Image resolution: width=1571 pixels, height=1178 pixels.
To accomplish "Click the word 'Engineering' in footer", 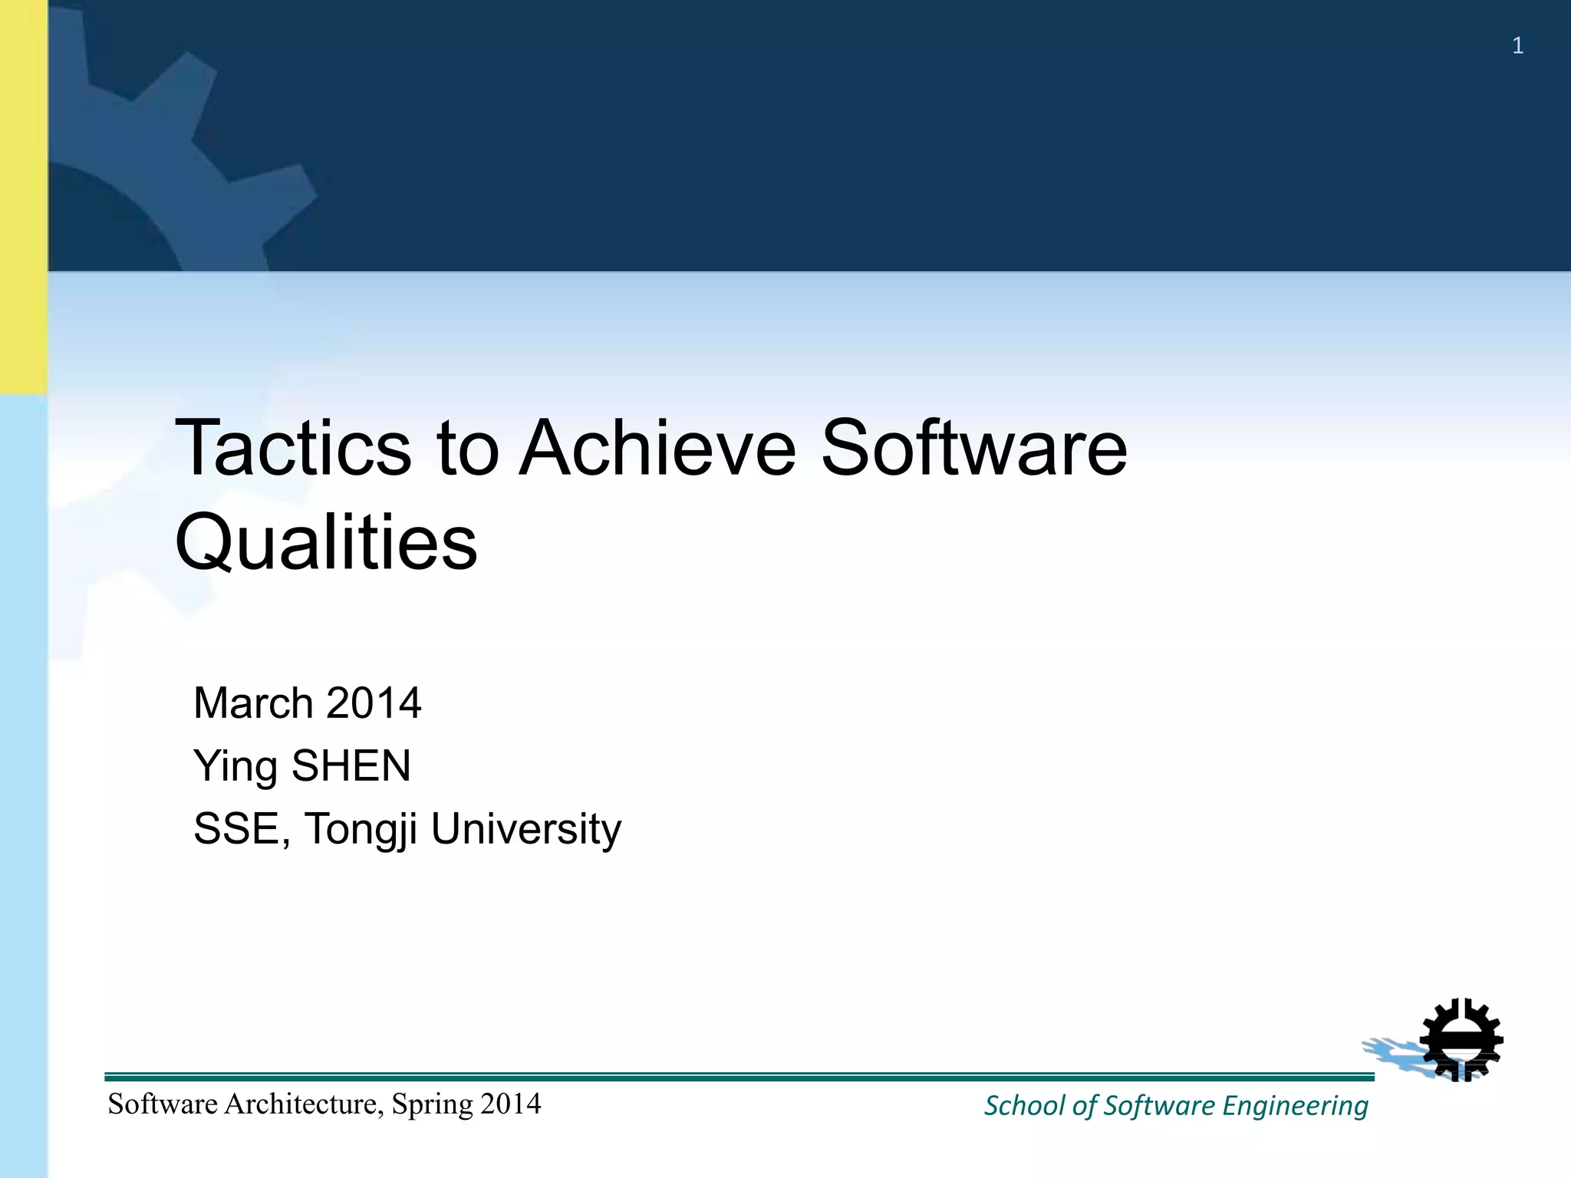I will click(x=1295, y=1106).
